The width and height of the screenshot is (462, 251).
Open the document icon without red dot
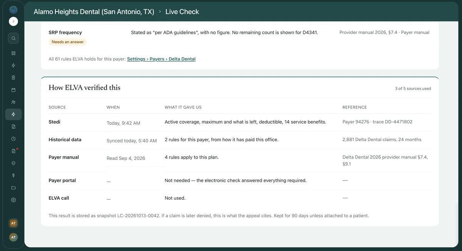point(13,126)
